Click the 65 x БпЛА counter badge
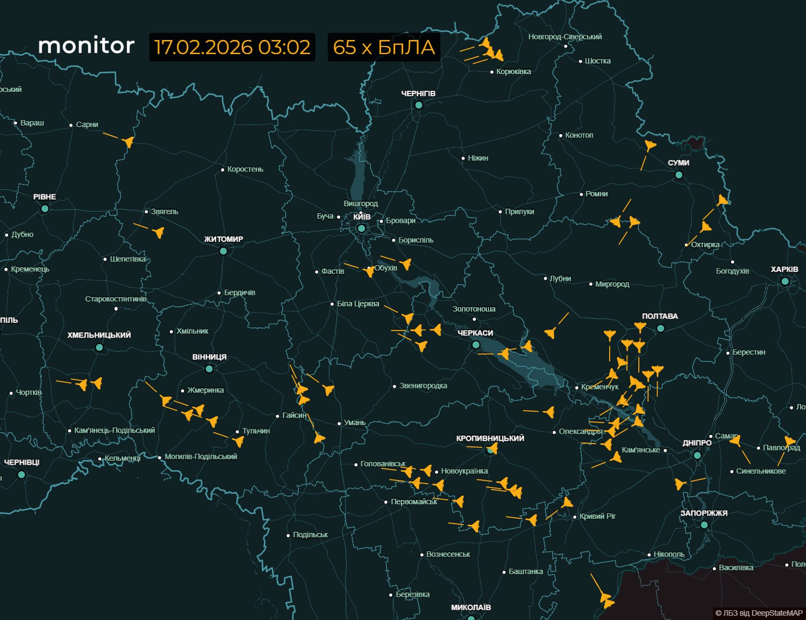 [384, 47]
